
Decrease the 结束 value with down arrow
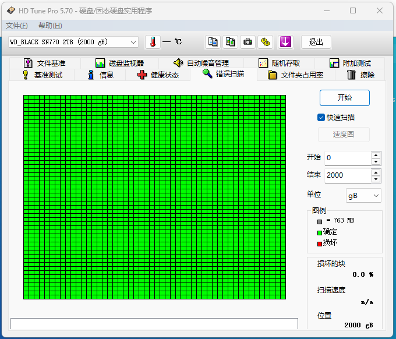(376, 178)
